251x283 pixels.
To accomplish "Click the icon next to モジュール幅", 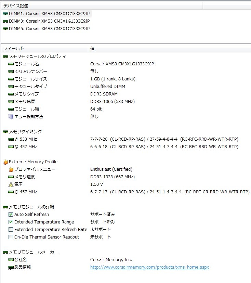I will click(11, 109).
